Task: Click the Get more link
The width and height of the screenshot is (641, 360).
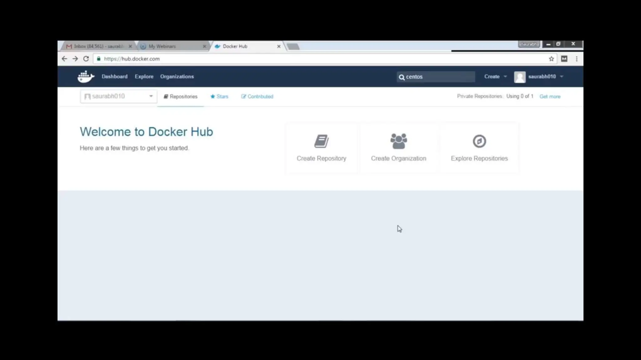Action: coord(550,97)
